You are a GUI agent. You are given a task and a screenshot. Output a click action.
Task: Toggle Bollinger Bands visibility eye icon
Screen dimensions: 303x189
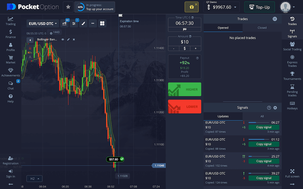pyautogui.click(x=63, y=39)
